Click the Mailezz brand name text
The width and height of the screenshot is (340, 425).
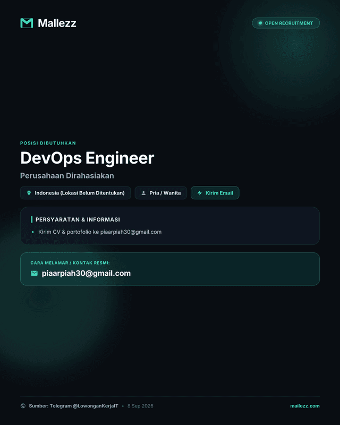coord(57,23)
